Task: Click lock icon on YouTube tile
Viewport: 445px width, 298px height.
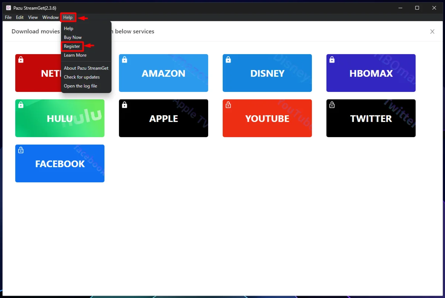Action: pos(228,105)
